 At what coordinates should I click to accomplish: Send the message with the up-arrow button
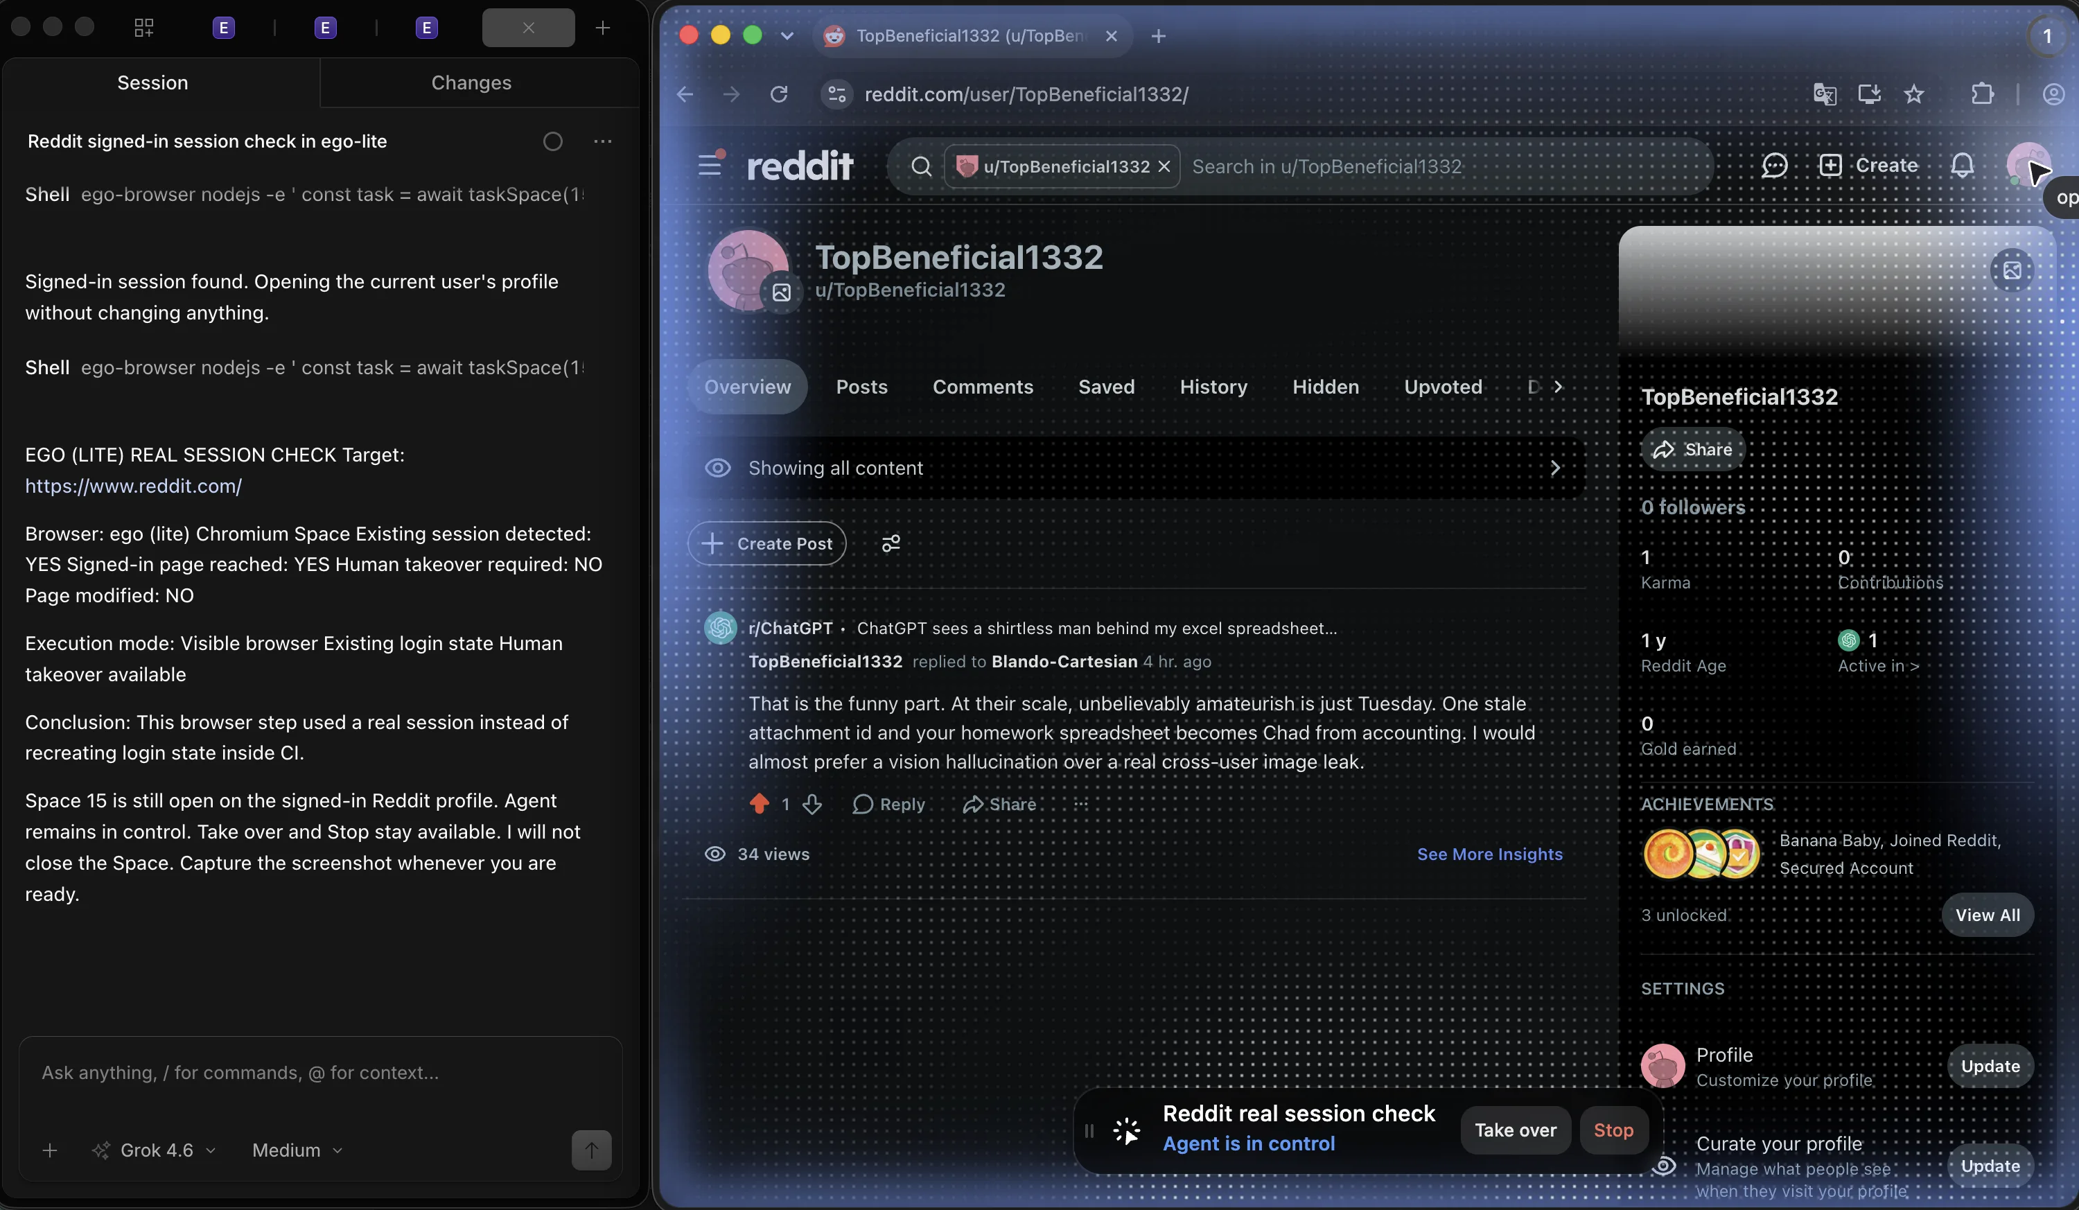point(592,1149)
